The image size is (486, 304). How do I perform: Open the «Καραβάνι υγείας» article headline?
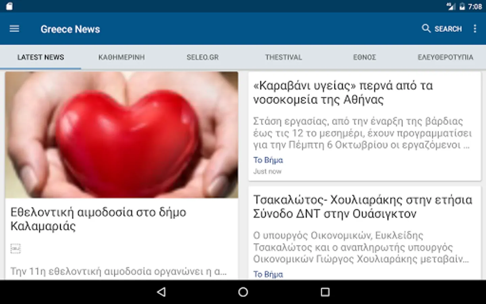(x=343, y=93)
